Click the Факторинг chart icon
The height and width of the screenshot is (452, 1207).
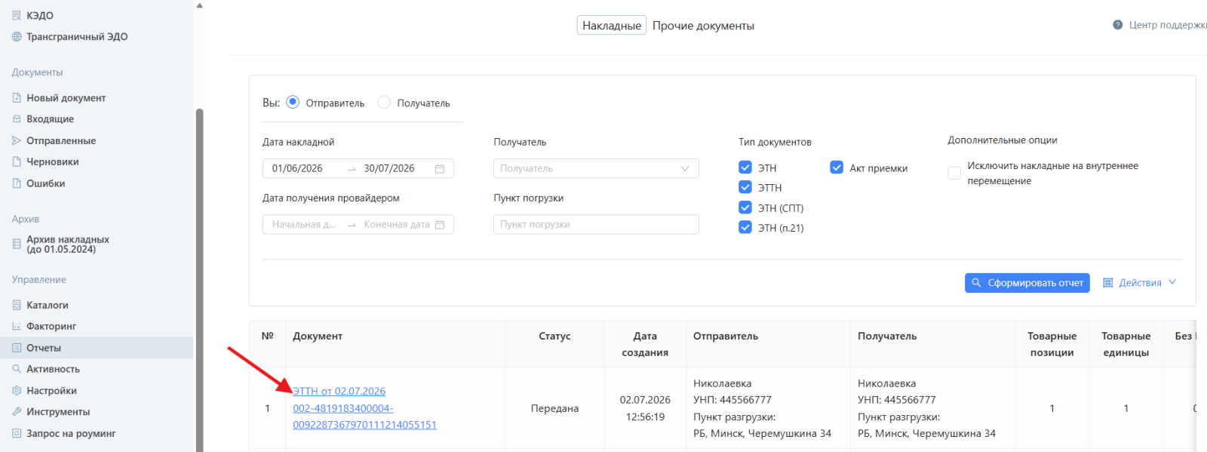(17, 326)
